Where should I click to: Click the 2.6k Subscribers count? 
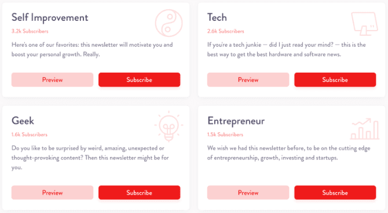pos(225,31)
